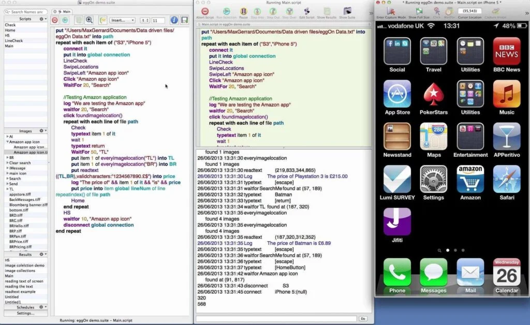Screen dimensions: 530x325
Task: Open the Results pane gear menu
Action: point(42,255)
